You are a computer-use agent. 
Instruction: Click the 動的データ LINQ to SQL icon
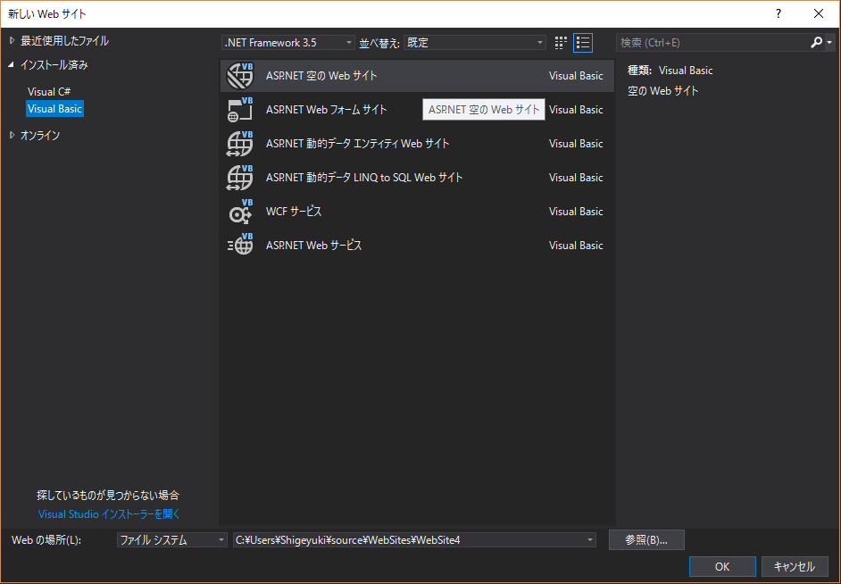[x=240, y=178]
